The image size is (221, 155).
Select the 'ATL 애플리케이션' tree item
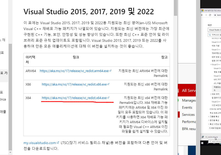point(217,83)
